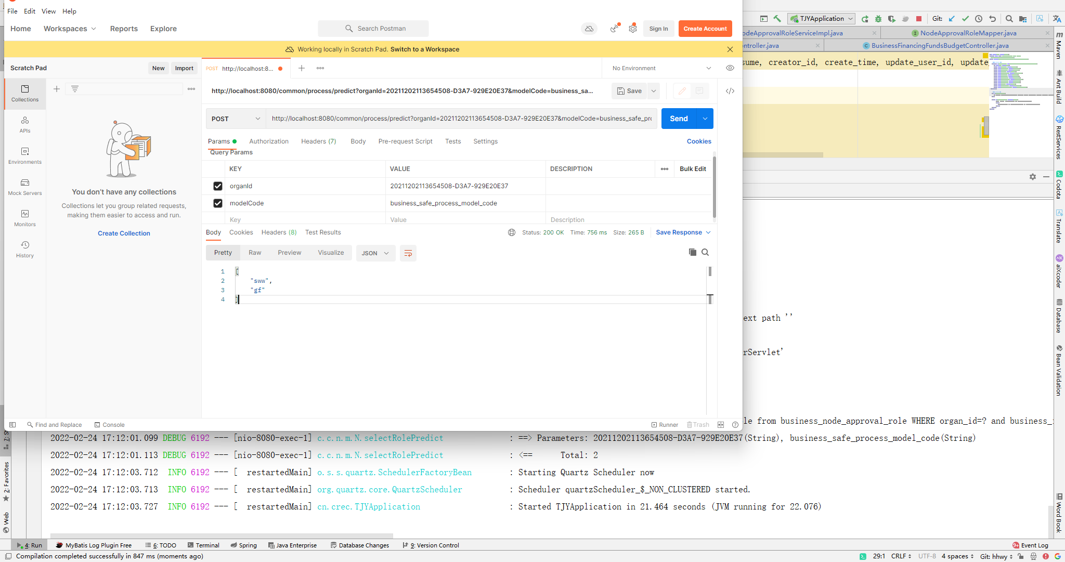Image resolution: width=1065 pixels, height=562 pixels.
Task: Switch to the Authorization tab
Action: pyautogui.click(x=268, y=141)
